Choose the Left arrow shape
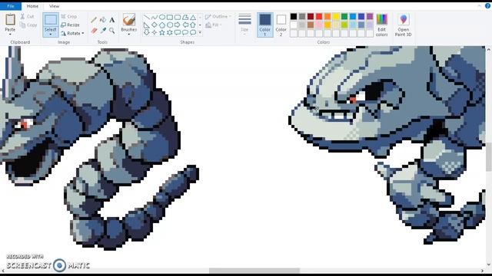This screenshot has width=492, height=276. pyautogui.click(x=185, y=25)
